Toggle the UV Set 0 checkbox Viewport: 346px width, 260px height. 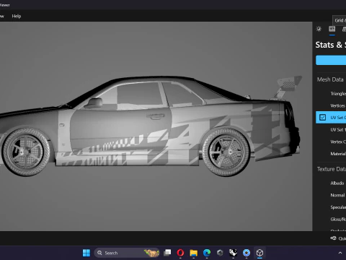pos(322,118)
